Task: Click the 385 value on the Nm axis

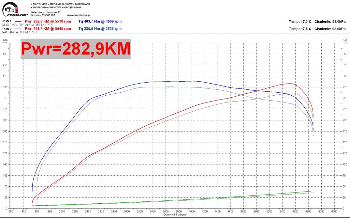Action: click(x=5, y=87)
